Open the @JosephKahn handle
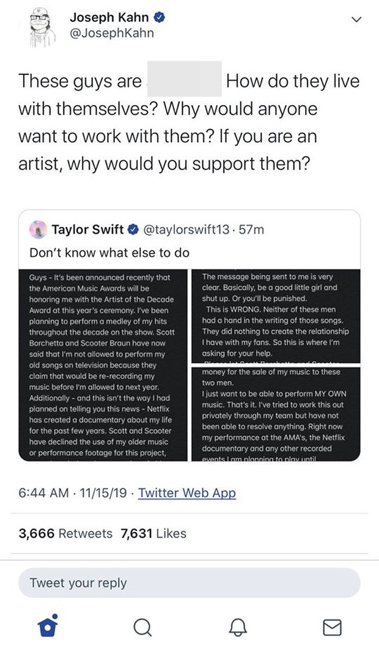This screenshot has width=379, height=650. tap(111, 34)
